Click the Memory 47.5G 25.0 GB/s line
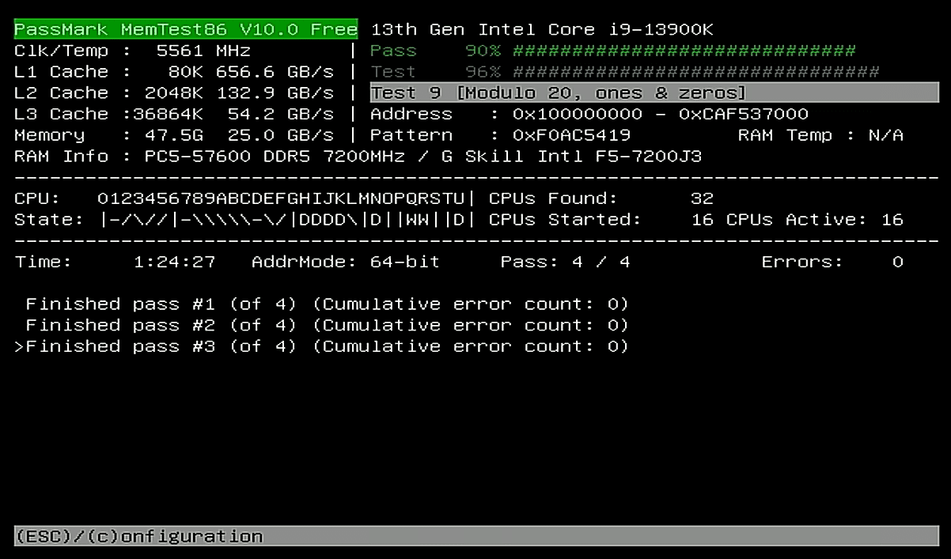Viewport: 951px width, 559px height. (174, 135)
